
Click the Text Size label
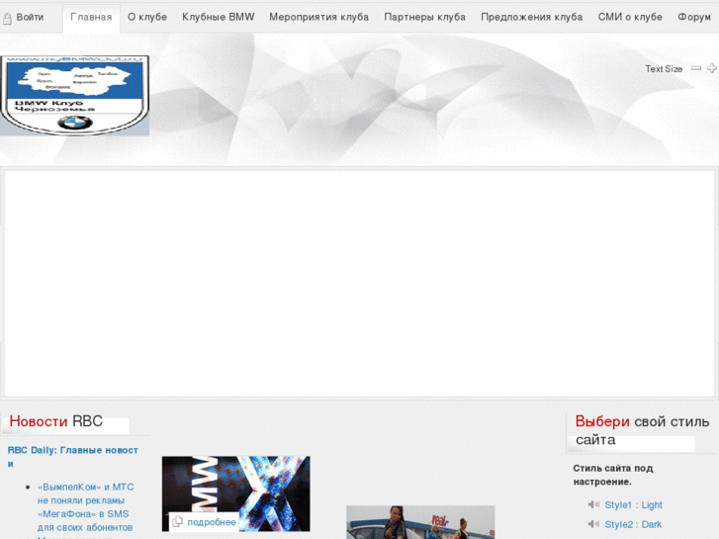[x=664, y=69]
